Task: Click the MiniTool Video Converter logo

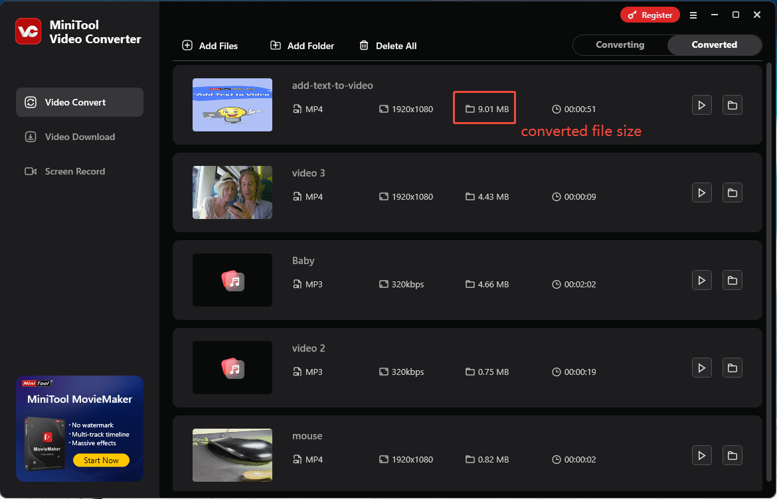Action: [x=29, y=31]
